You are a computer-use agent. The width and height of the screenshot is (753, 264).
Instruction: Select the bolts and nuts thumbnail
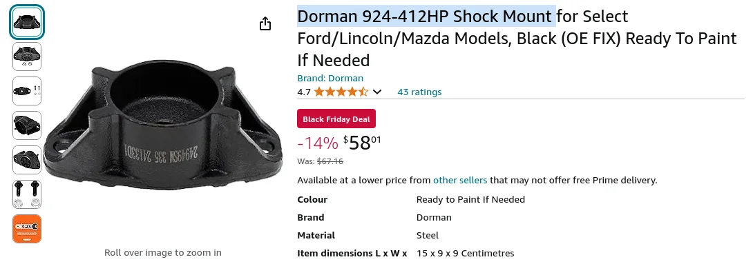[x=27, y=194]
